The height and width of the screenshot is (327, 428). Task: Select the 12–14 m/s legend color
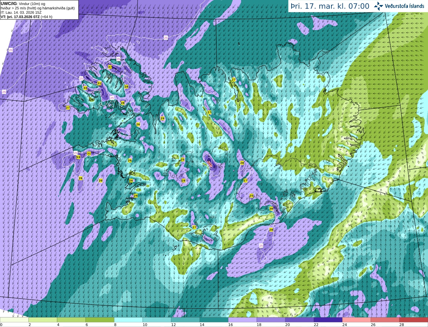tap(186, 320)
